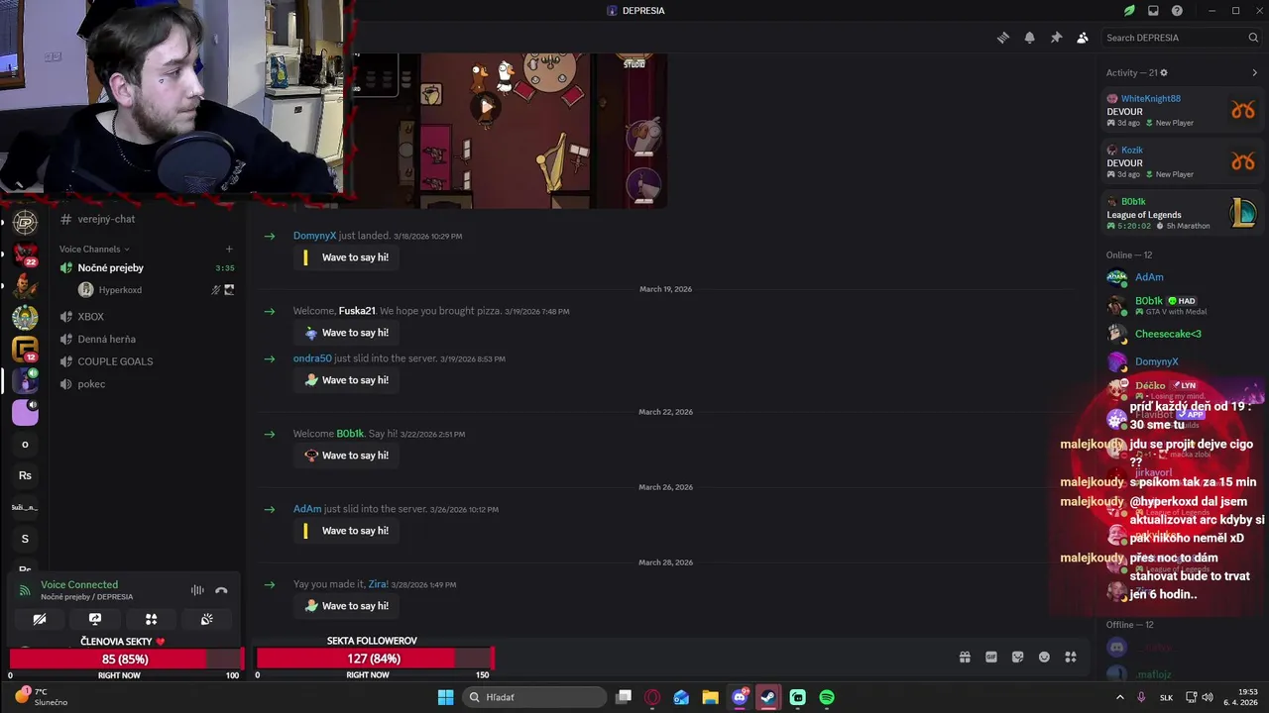The width and height of the screenshot is (1269, 713).
Task: Select member Cheesecake<3 in member list
Action: coord(1182,334)
